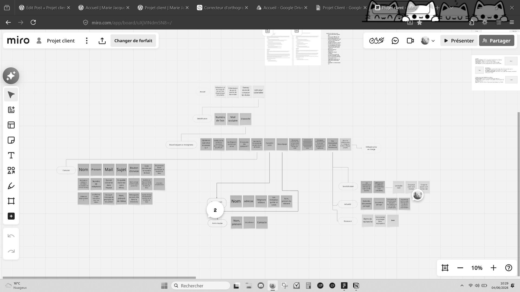The image size is (520, 292).
Task: Open Discord from the taskbar
Action: coord(261,286)
